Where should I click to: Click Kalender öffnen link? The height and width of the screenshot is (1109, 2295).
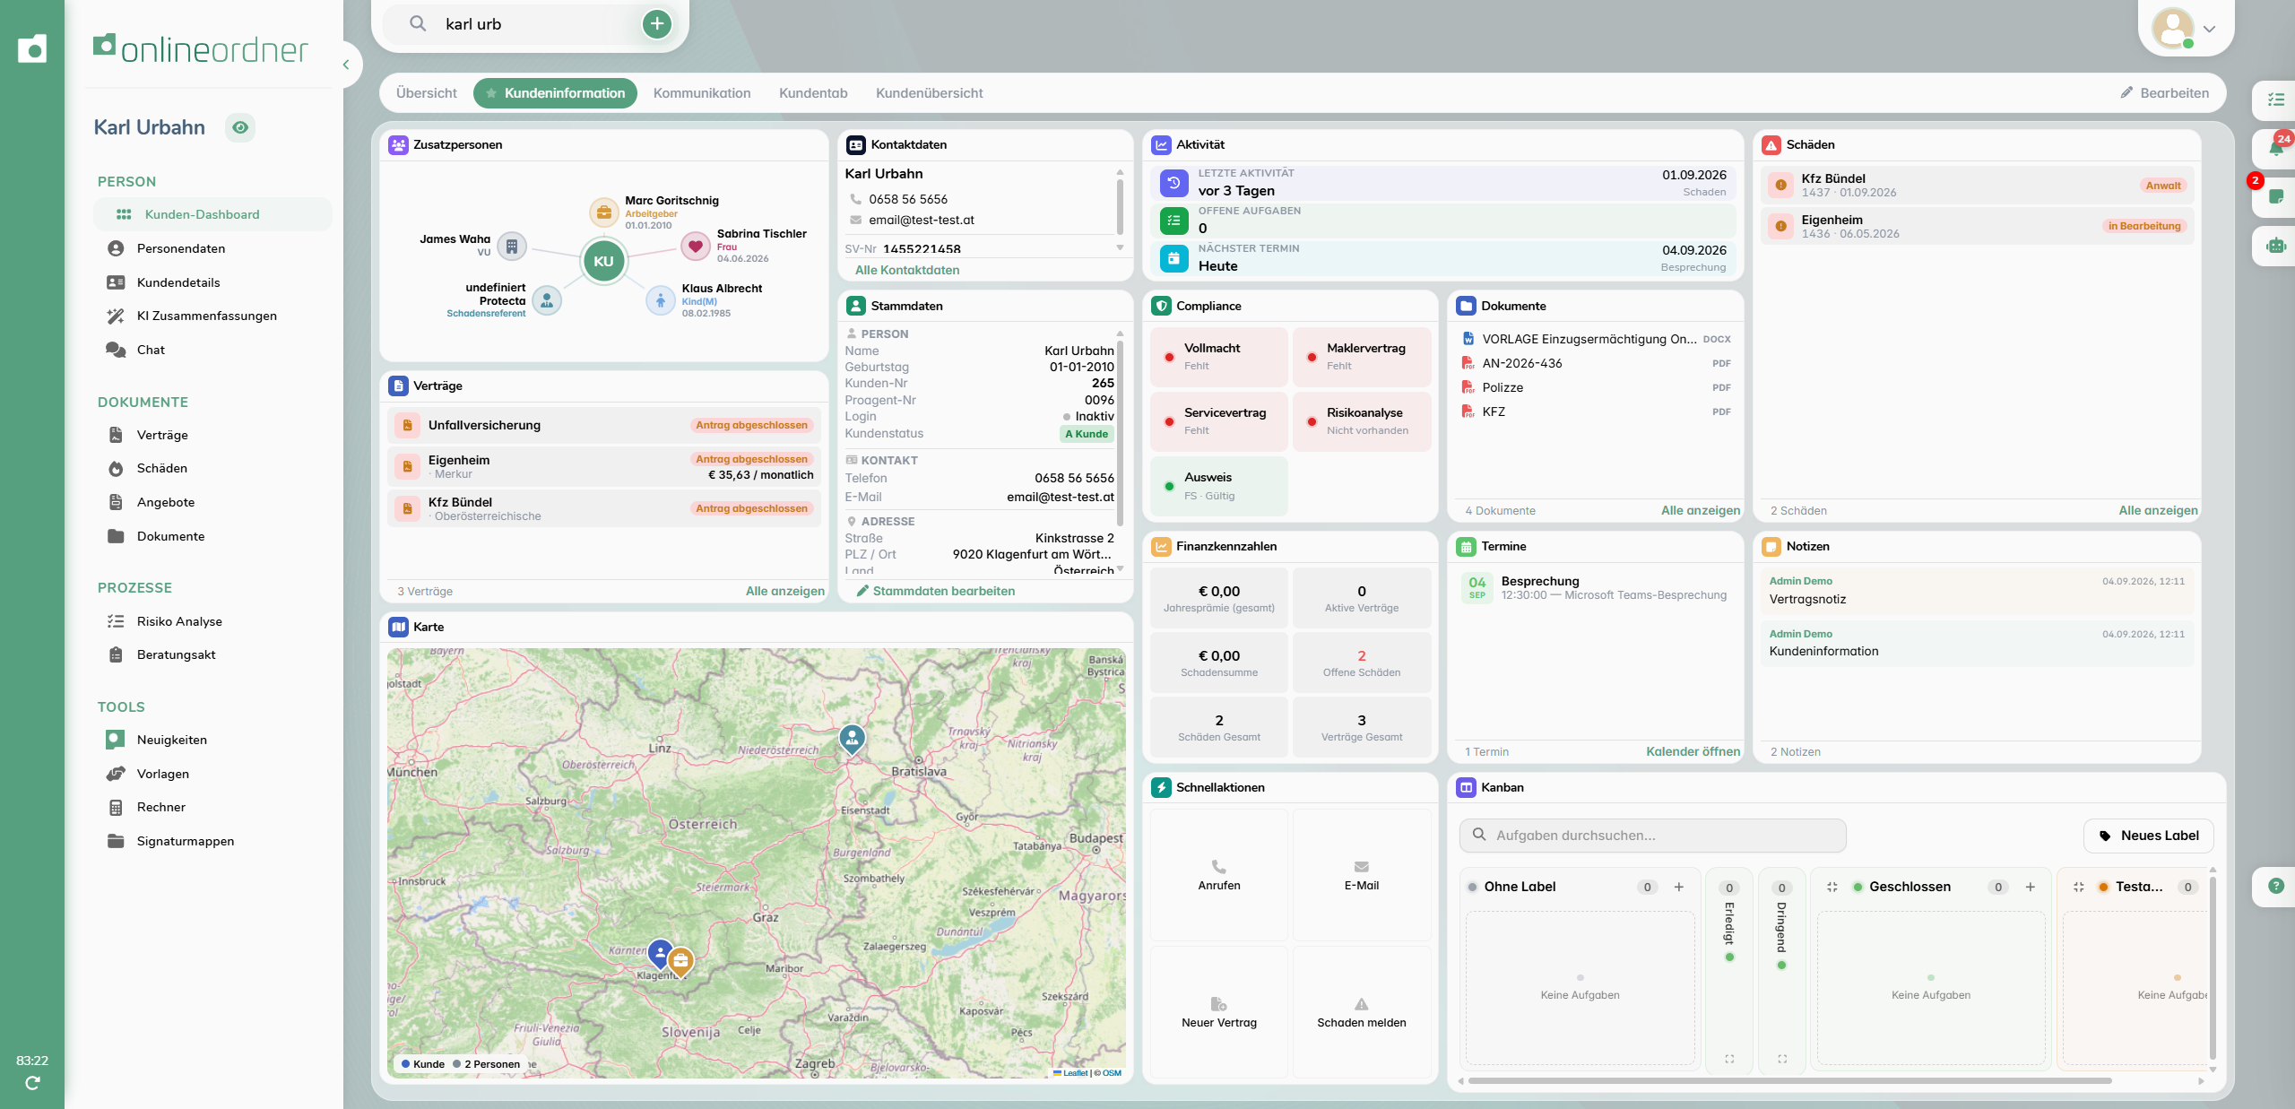(1693, 751)
